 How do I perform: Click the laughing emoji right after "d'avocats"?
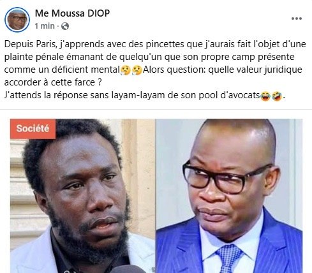point(265,96)
